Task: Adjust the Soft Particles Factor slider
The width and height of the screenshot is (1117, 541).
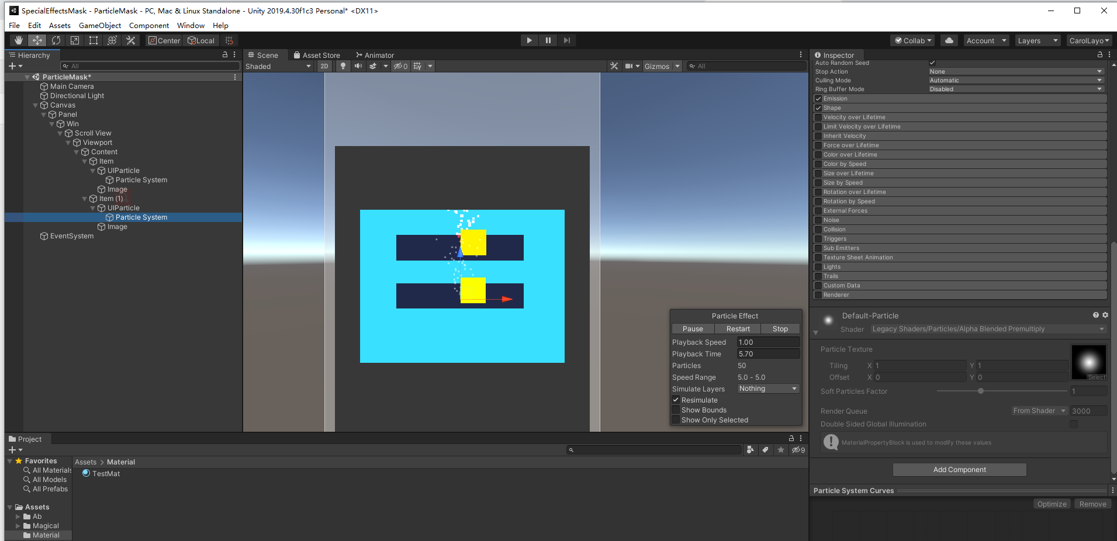Action: 1002,391
